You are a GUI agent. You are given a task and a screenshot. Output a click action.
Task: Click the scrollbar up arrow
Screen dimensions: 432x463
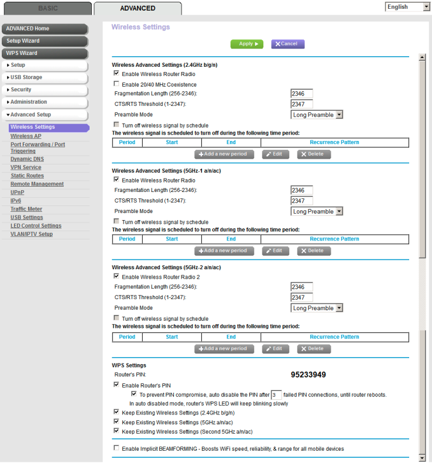tap(422, 57)
